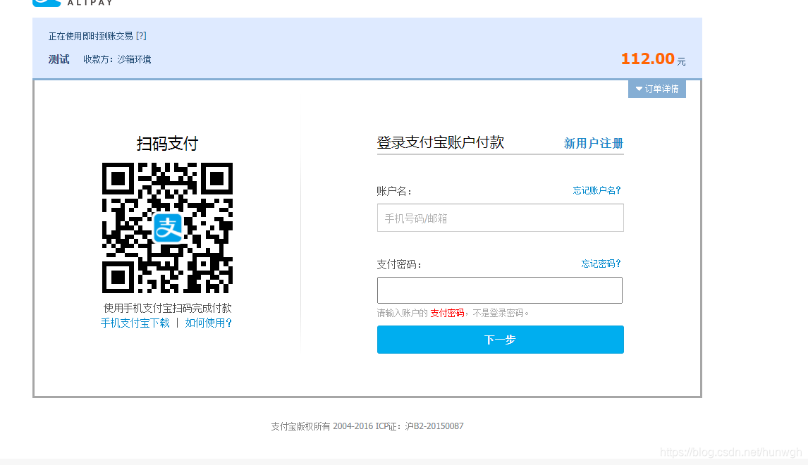Focus the 支付密码 password input field

click(x=500, y=290)
